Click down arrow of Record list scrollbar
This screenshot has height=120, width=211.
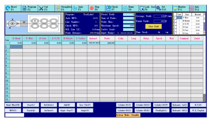(204, 33)
